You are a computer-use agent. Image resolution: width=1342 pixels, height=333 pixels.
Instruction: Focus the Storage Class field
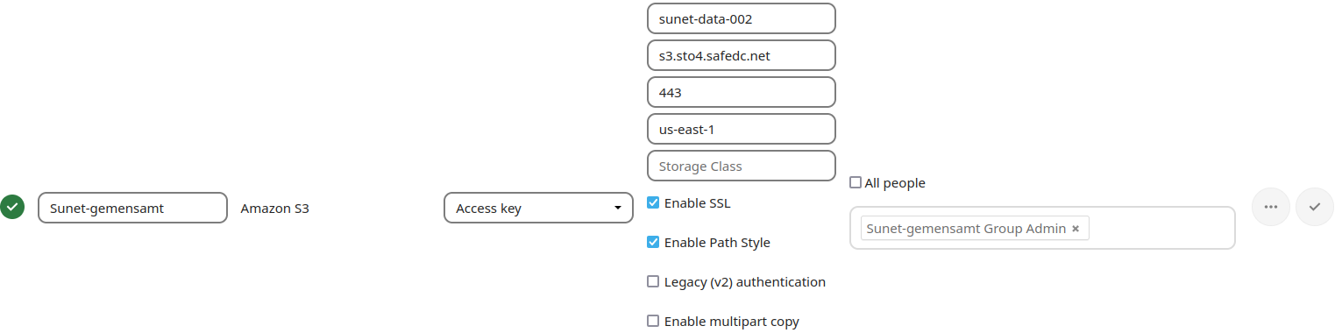pos(742,166)
